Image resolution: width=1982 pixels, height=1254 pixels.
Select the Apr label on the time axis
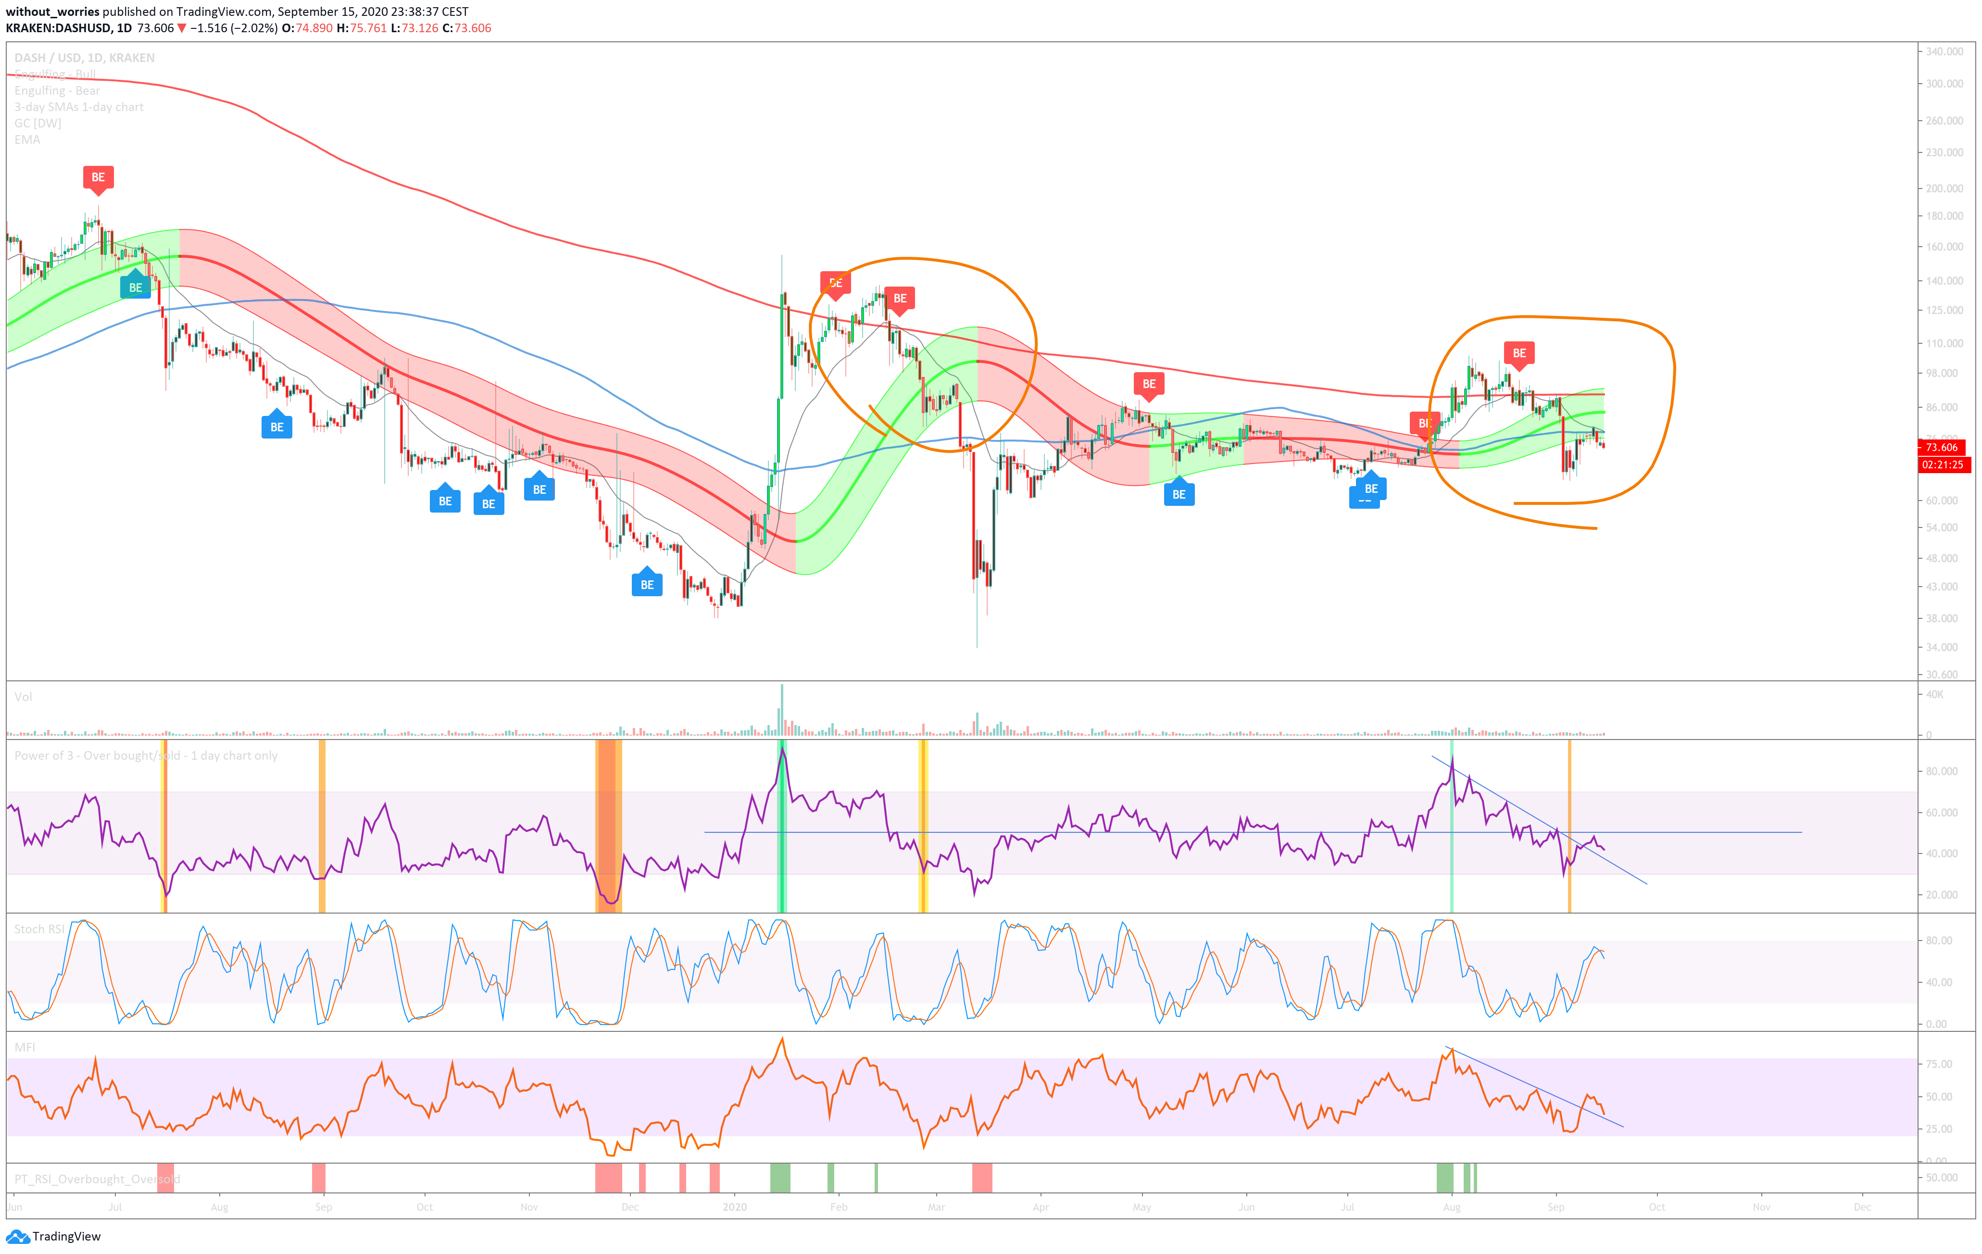click(1041, 1207)
